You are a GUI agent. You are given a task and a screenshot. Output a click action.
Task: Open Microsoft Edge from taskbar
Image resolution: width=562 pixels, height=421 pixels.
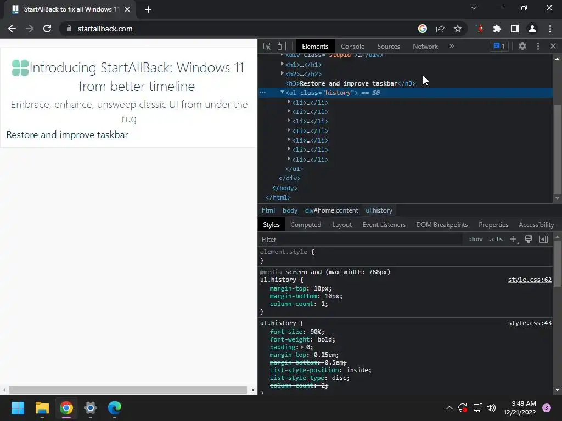(x=115, y=408)
